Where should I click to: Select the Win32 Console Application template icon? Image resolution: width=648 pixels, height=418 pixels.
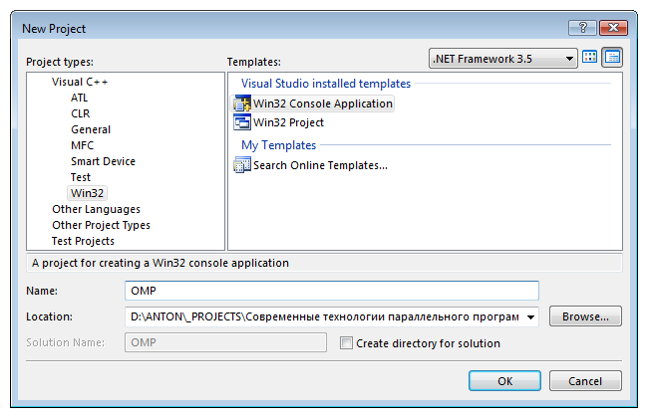pyautogui.click(x=242, y=104)
